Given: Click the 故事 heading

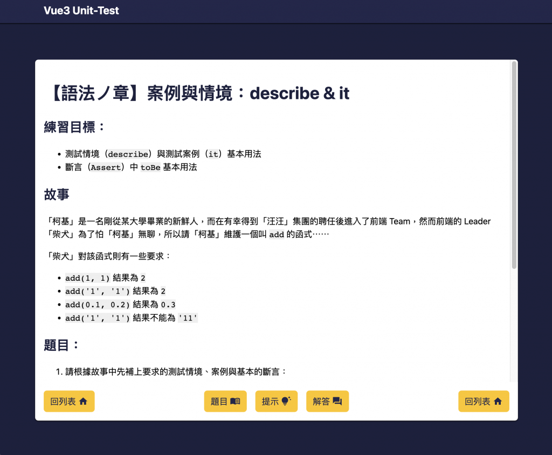Looking at the screenshot, I should point(56,194).
